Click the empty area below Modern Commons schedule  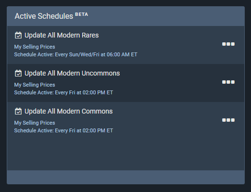[x=125, y=153]
